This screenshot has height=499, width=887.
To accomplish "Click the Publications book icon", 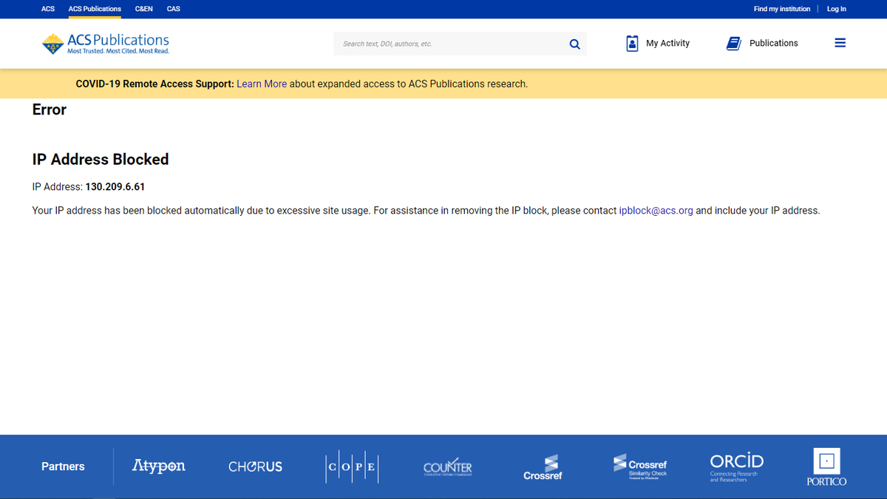I will coord(733,43).
